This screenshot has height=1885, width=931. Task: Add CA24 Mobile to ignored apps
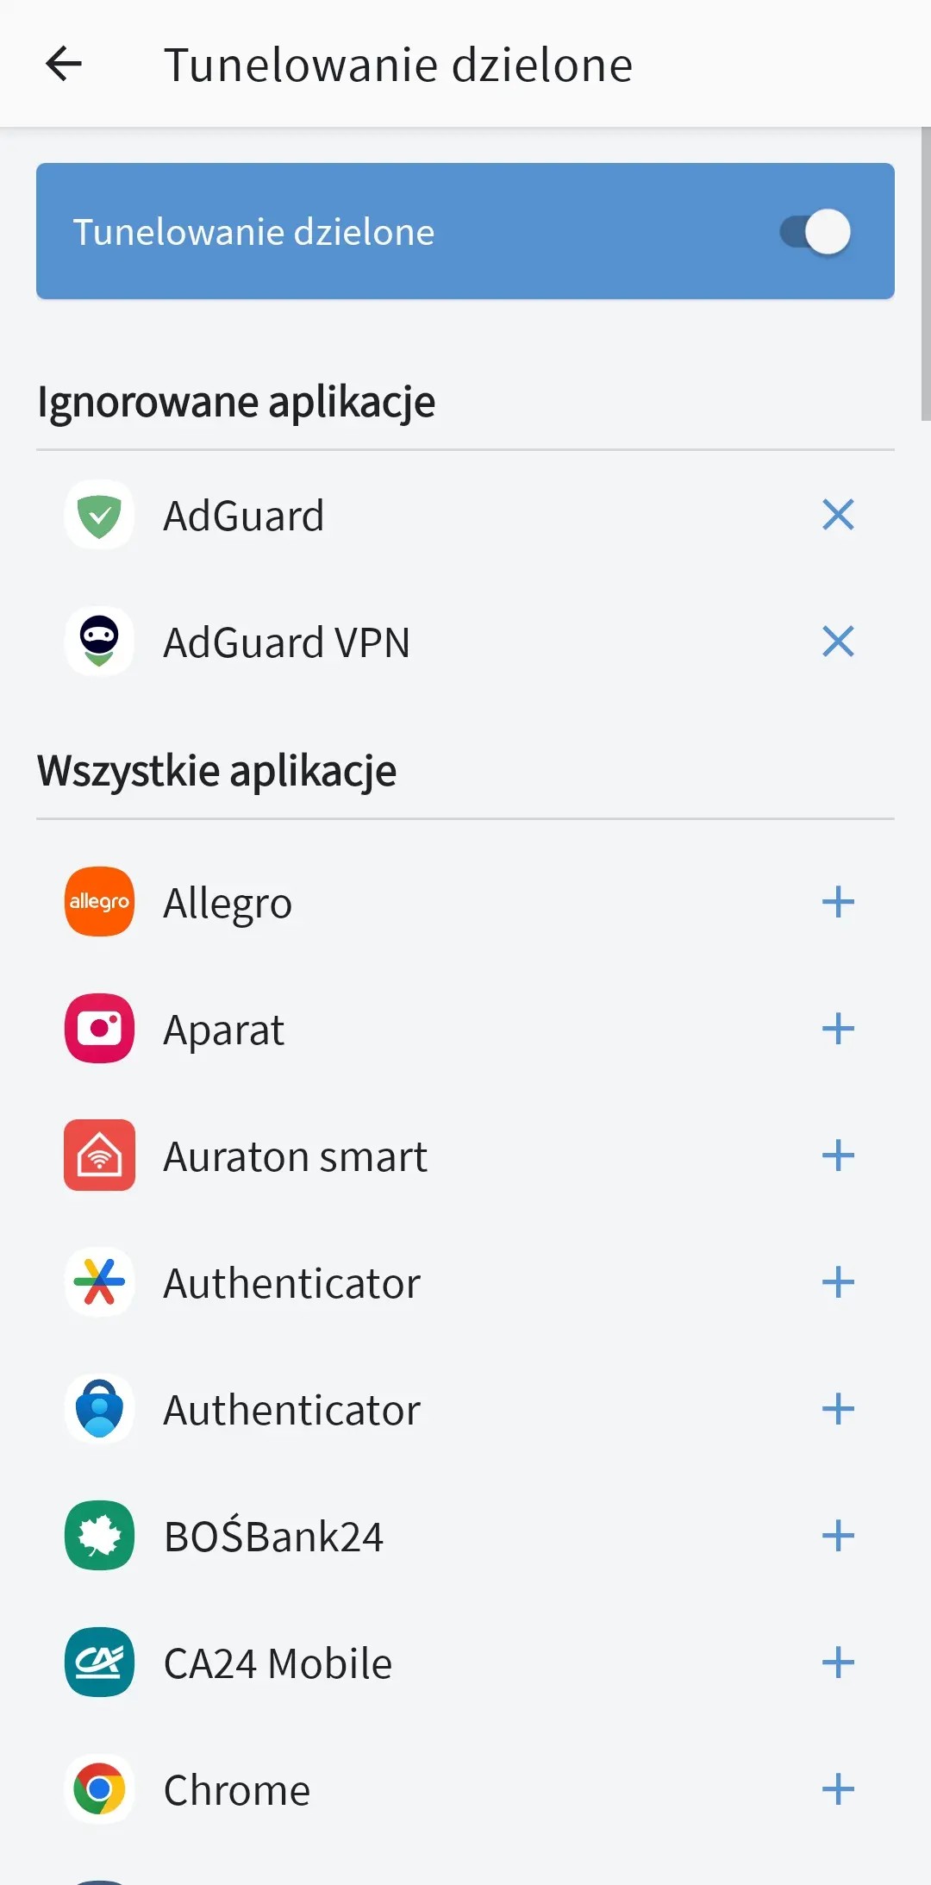tap(838, 1663)
